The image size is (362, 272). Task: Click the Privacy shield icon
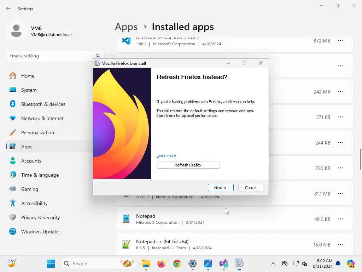coord(13,217)
